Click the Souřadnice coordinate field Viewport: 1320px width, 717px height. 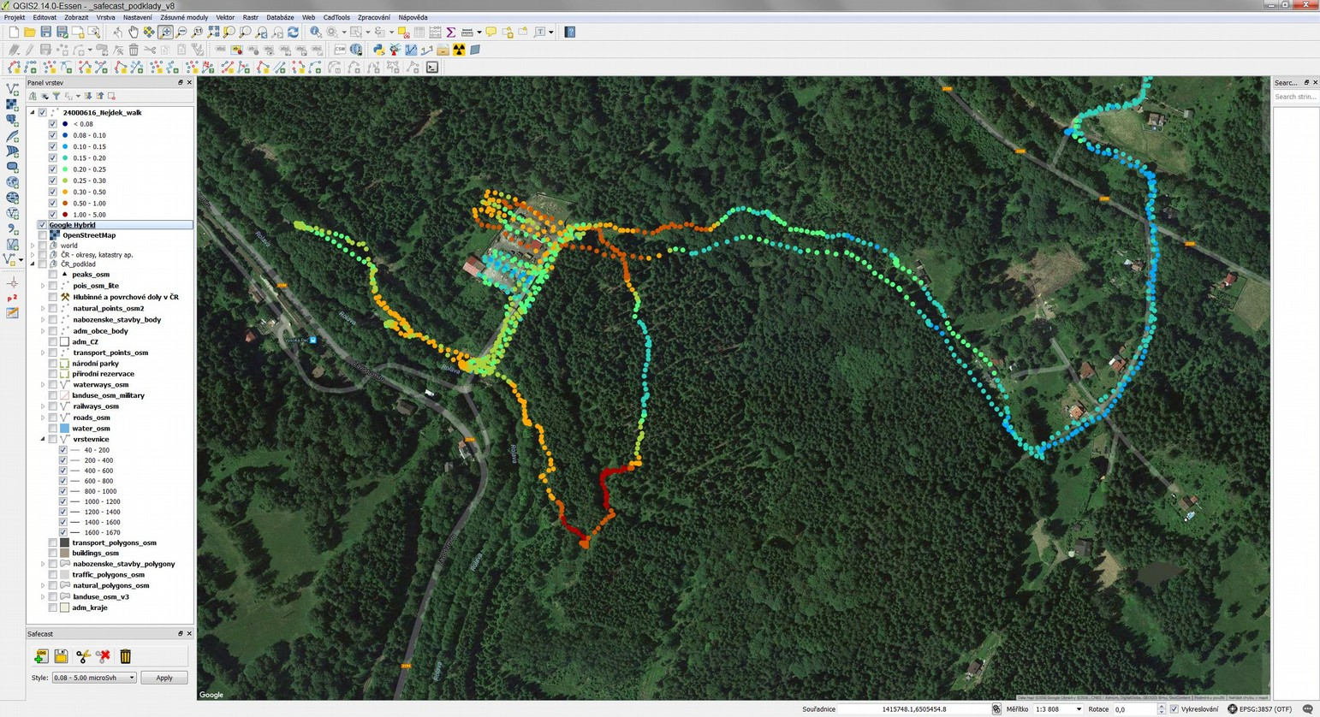914,709
